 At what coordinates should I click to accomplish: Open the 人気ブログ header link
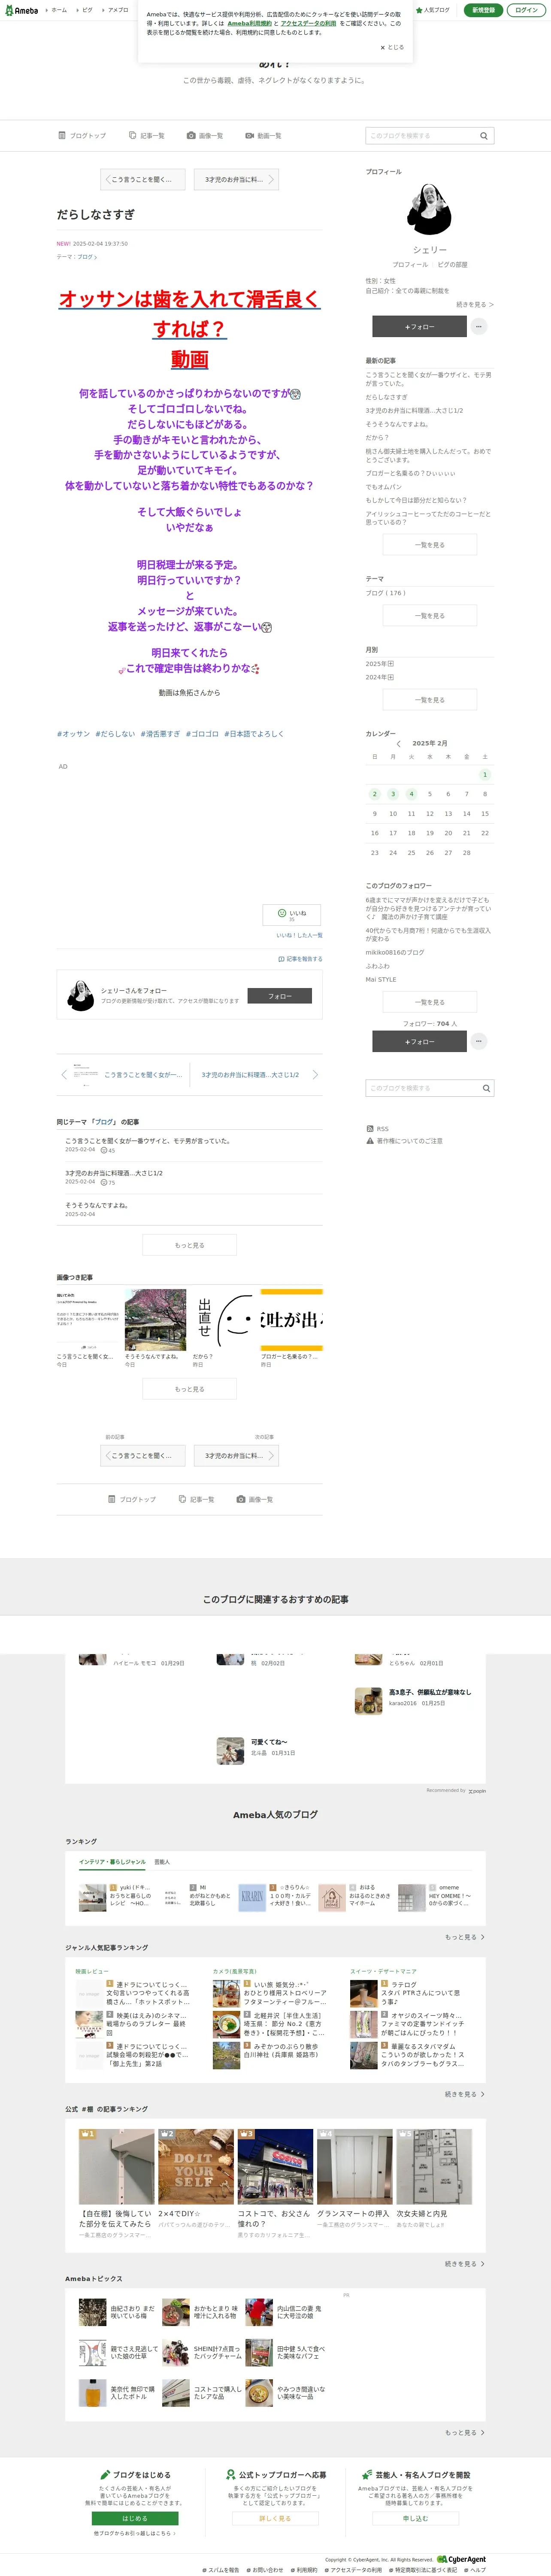click(433, 10)
